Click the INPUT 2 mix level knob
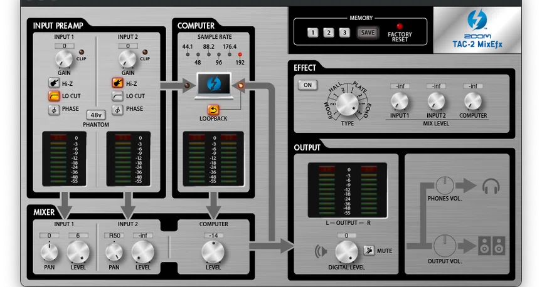This screenshot has width=542, height=287. pos(436,102)
